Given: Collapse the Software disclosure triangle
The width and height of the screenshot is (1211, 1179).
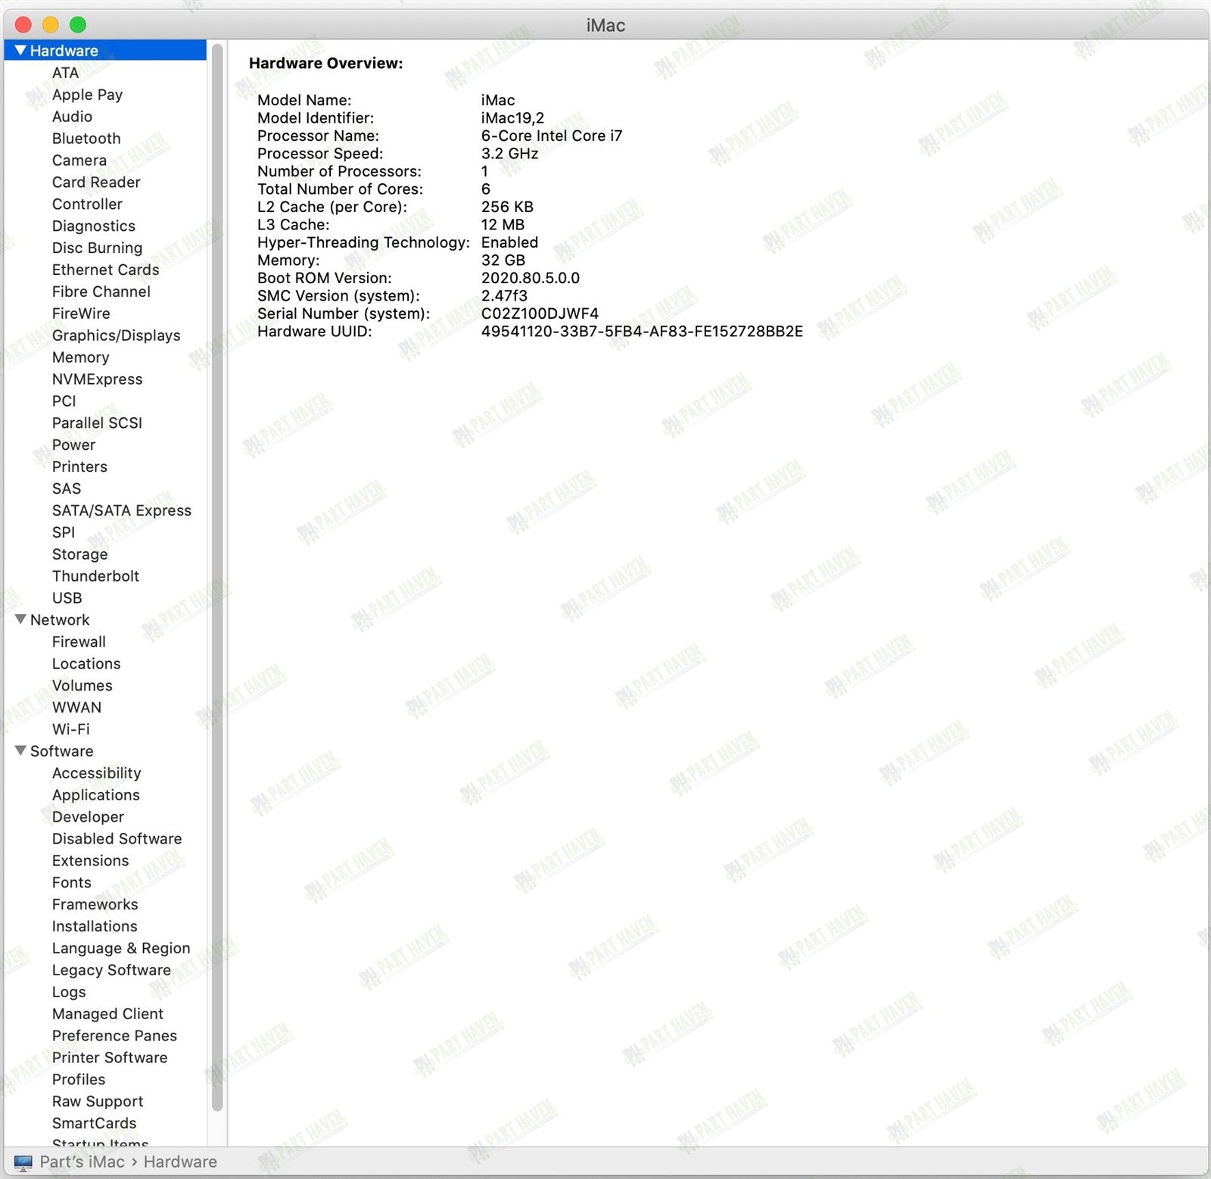Looking at the screenshot, I should (x=20, y=750).
